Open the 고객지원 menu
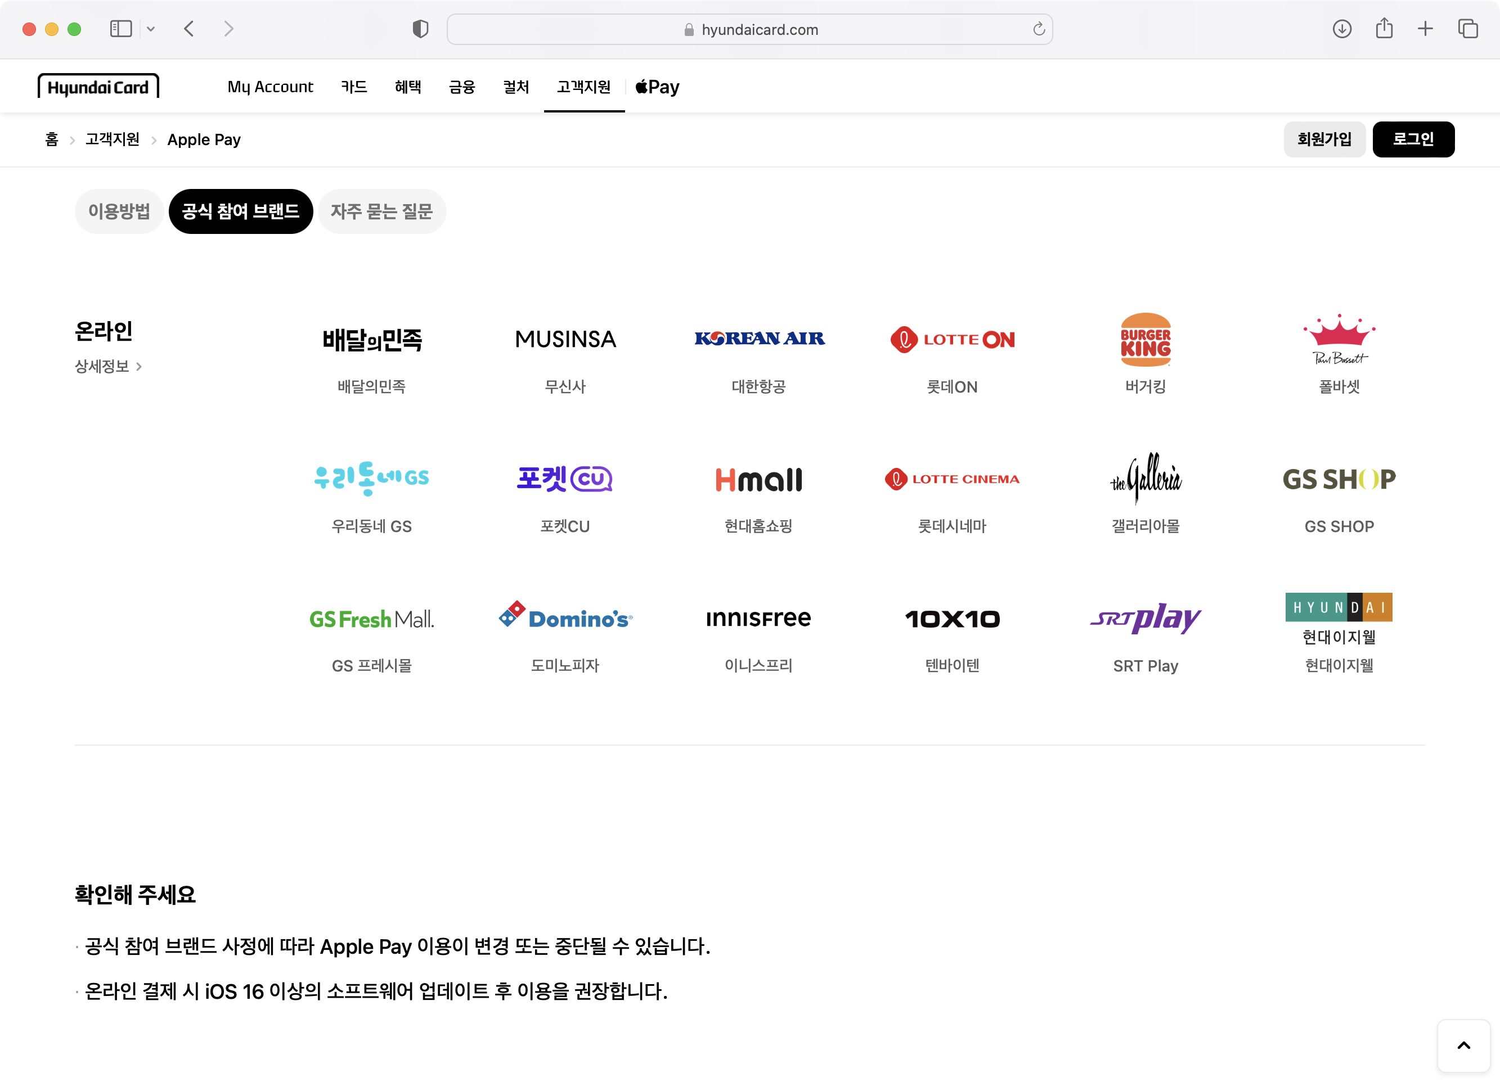1500x1082 pixels. [x=584, y=87]
